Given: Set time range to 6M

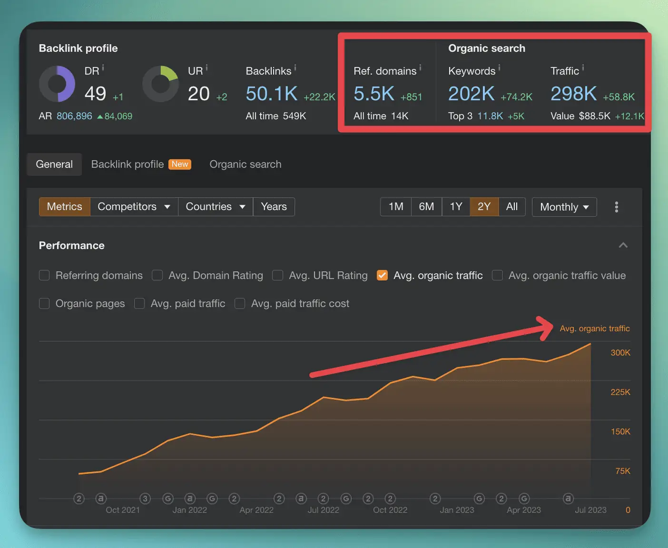Looking at the screenshot, I should click(x=426, y=207).
